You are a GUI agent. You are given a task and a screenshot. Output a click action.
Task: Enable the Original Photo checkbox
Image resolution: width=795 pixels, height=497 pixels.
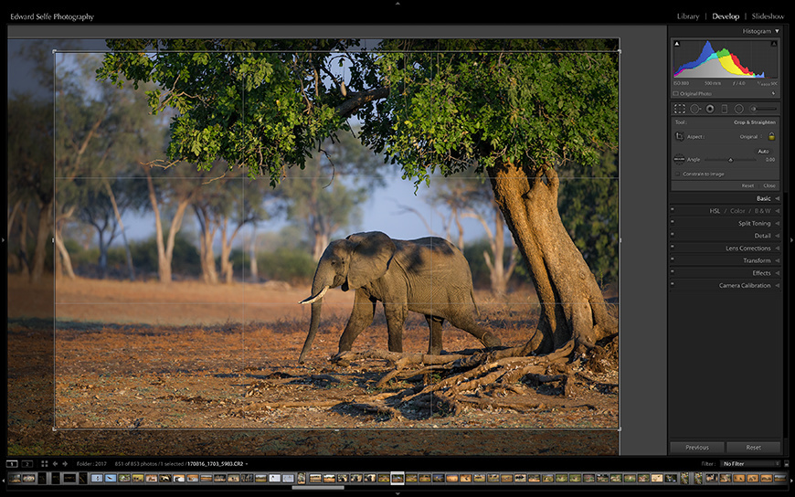[675, 94]
